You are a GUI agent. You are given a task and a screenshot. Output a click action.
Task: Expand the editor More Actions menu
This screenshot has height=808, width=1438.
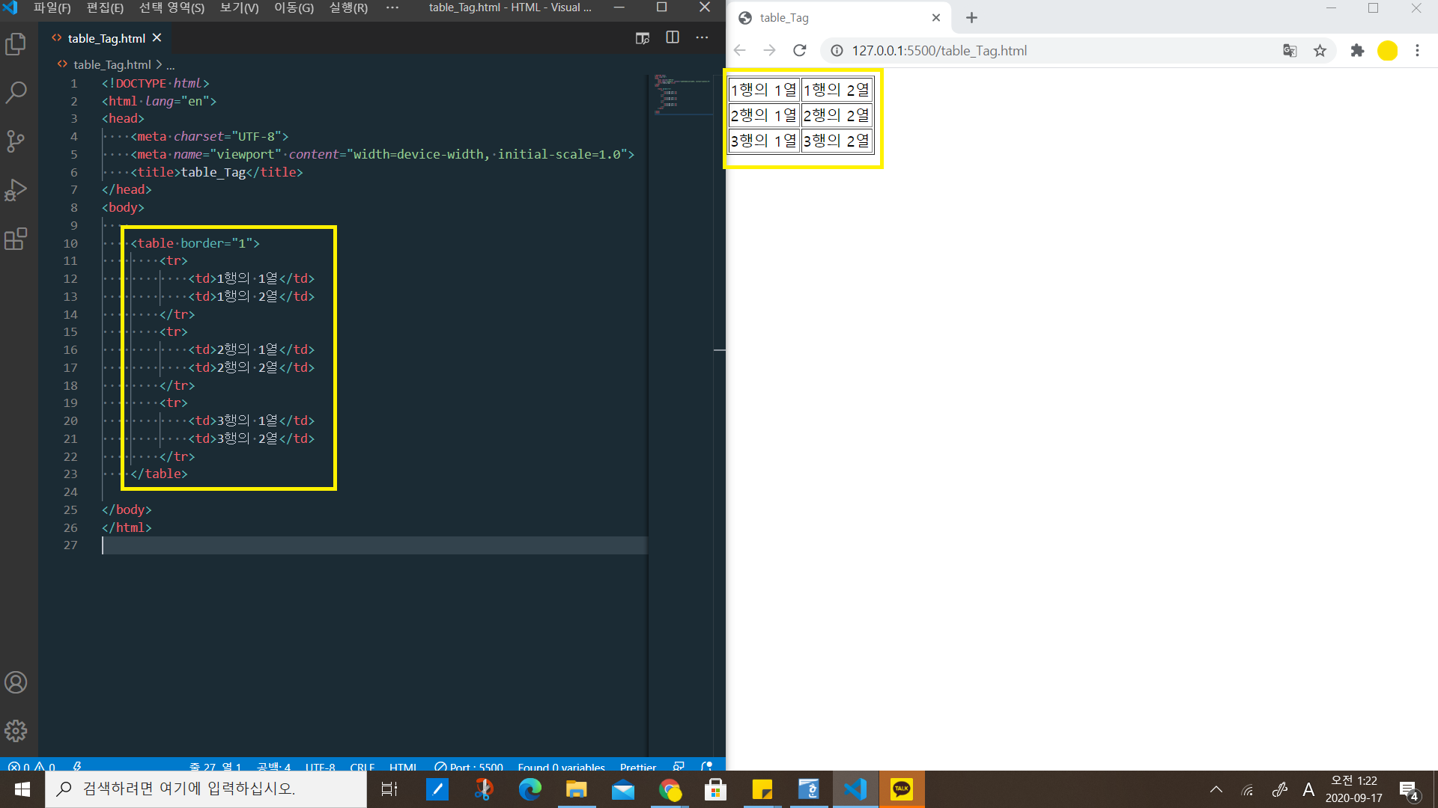pyautogui.click(x=702, y=37)
